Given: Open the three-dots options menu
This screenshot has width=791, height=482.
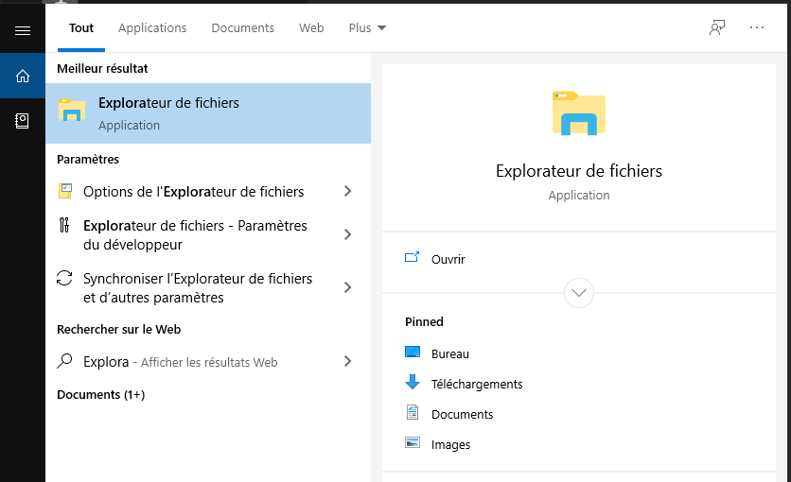Looking at the screenshot, I should point(757,27).
